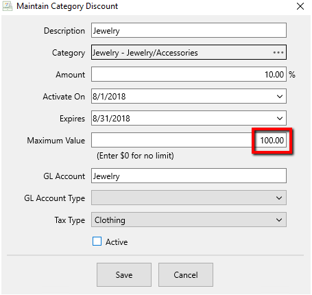
Task: Click into the Description field
Action: (189, 30)
